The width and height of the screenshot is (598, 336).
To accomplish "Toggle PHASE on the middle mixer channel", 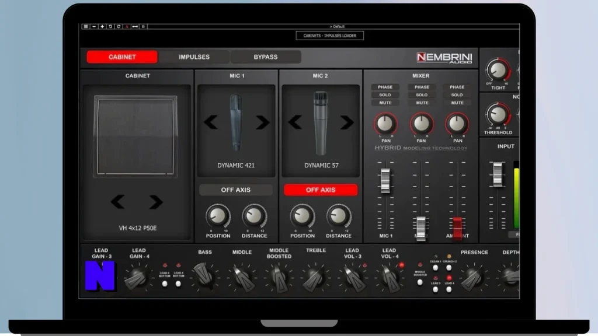I will (x=422, y=87).
